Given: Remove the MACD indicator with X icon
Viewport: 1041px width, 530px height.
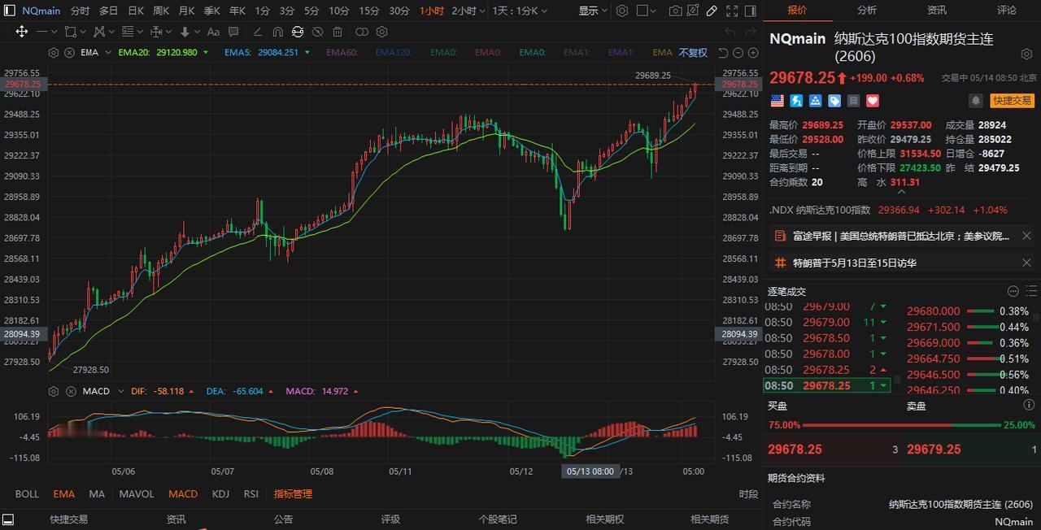Looking at the screenshot, I should (x=69, y=391).
